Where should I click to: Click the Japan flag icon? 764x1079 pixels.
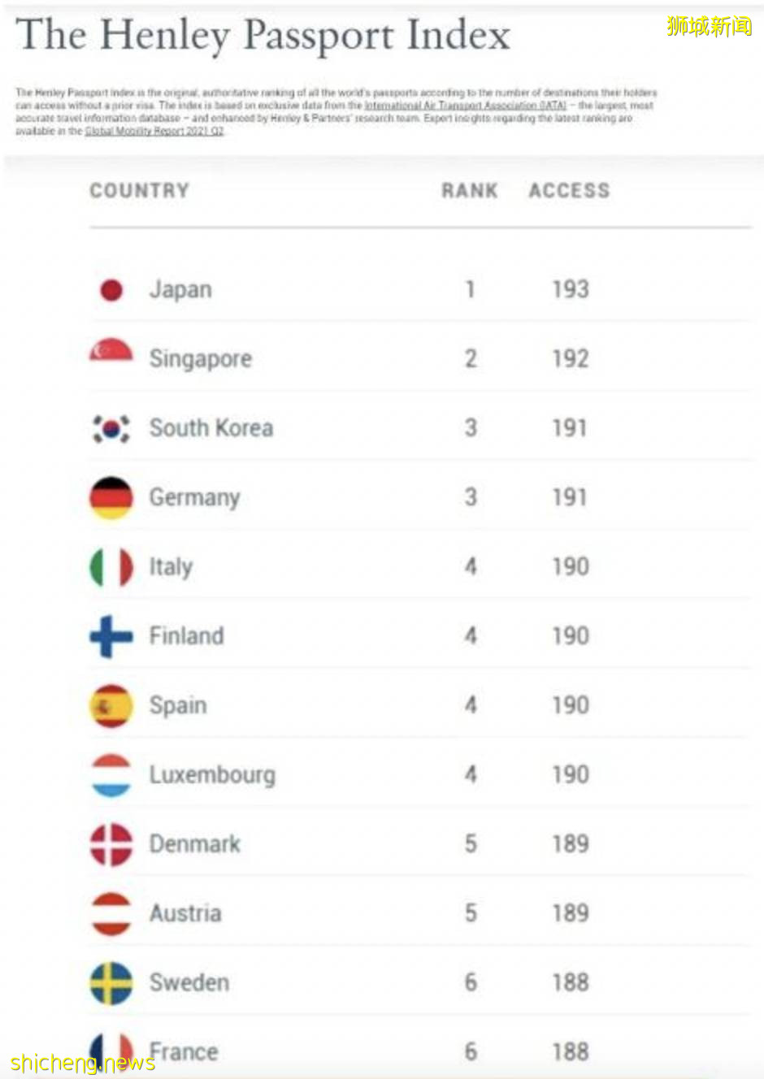[111, 290]
